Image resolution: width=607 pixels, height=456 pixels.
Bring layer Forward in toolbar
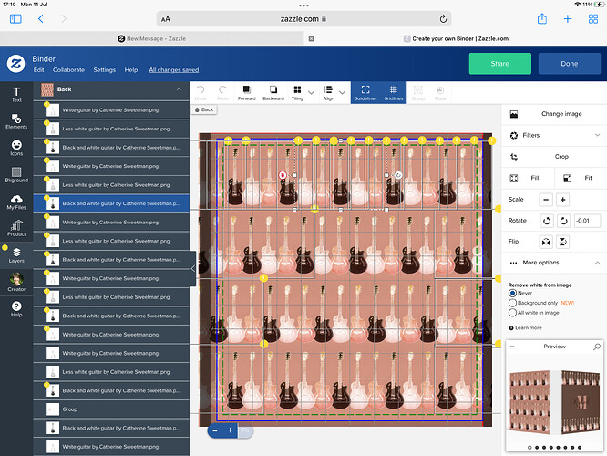pyautogui.click(x=247, y=93)
